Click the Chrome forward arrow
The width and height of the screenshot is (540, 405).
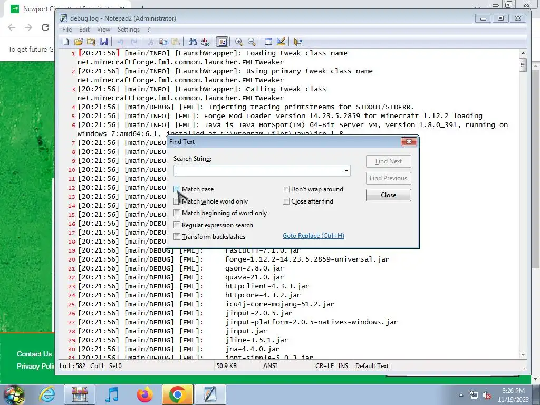28,27
